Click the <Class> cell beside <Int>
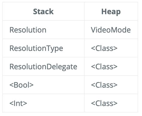The height and width of the screenshot is (116, 142). pos(111,103)
